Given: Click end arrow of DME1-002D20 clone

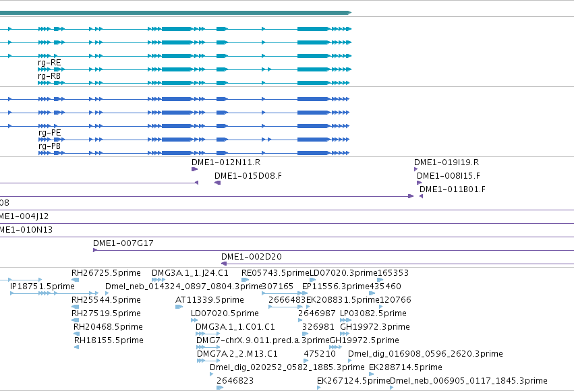Looking at the screenshot, I should (224, 264).
